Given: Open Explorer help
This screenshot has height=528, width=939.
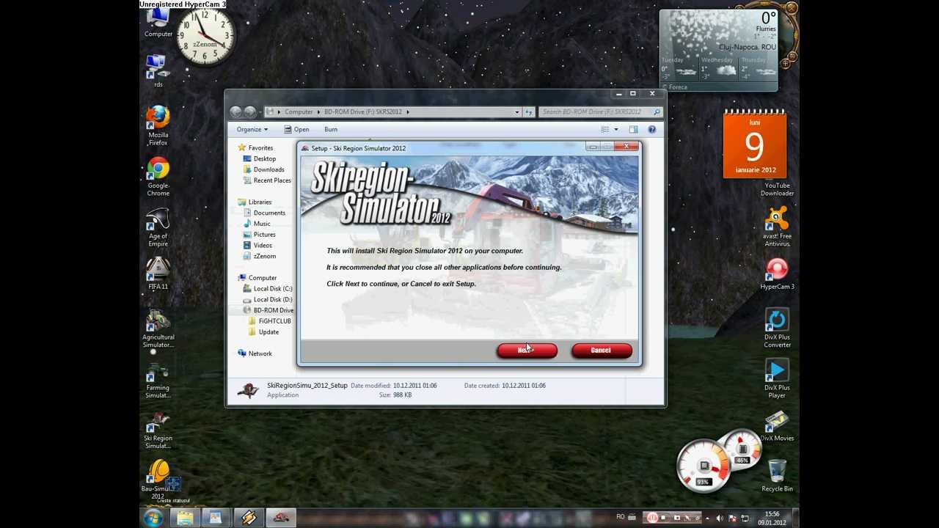Looking at the screenshot, I should click(x=651, y=130).
